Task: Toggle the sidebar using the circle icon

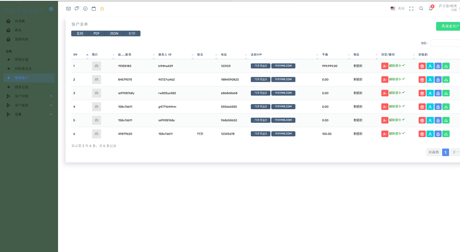Action: [51, 9]
